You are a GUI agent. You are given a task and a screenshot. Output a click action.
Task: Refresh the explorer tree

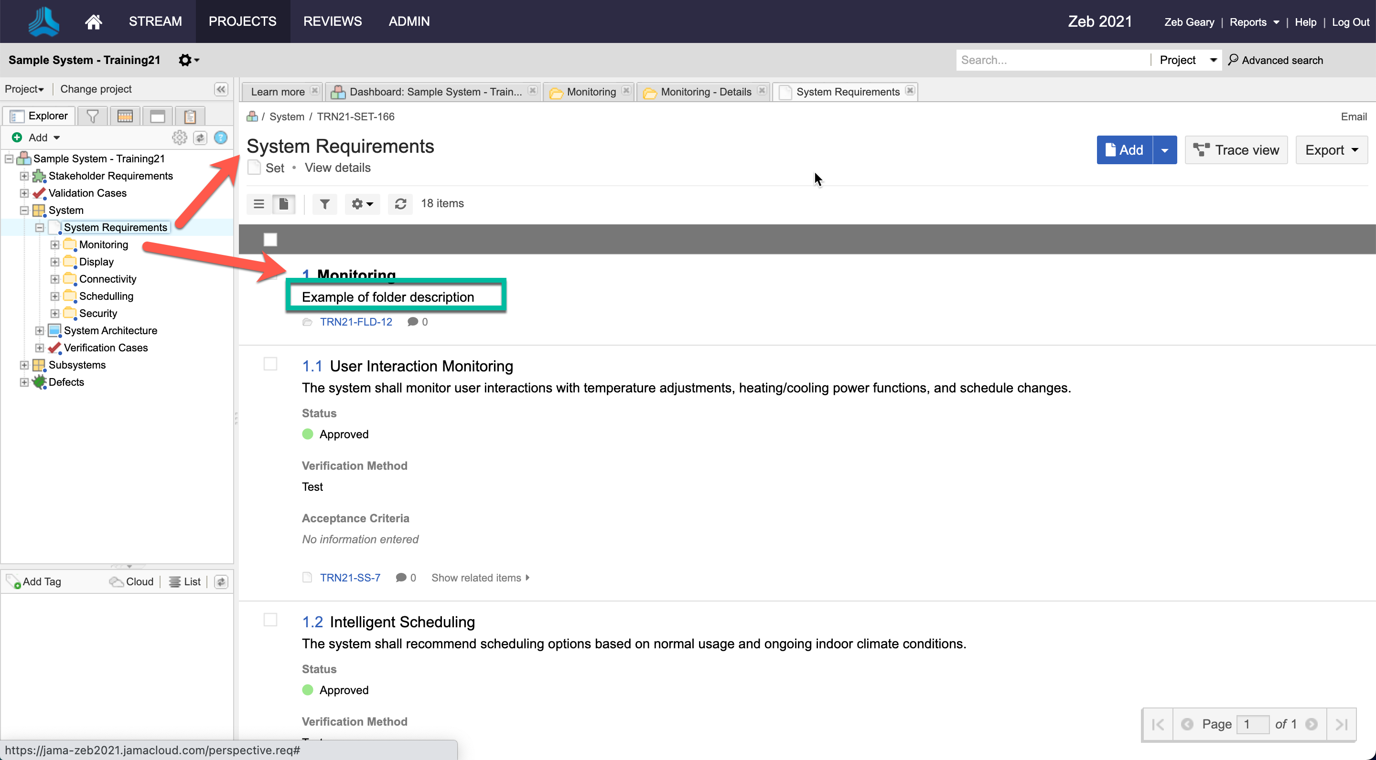coord(200,137)
